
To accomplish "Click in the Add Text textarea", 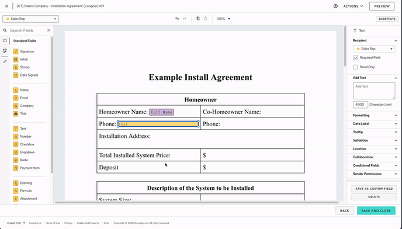I will click(x=374, y=91).
